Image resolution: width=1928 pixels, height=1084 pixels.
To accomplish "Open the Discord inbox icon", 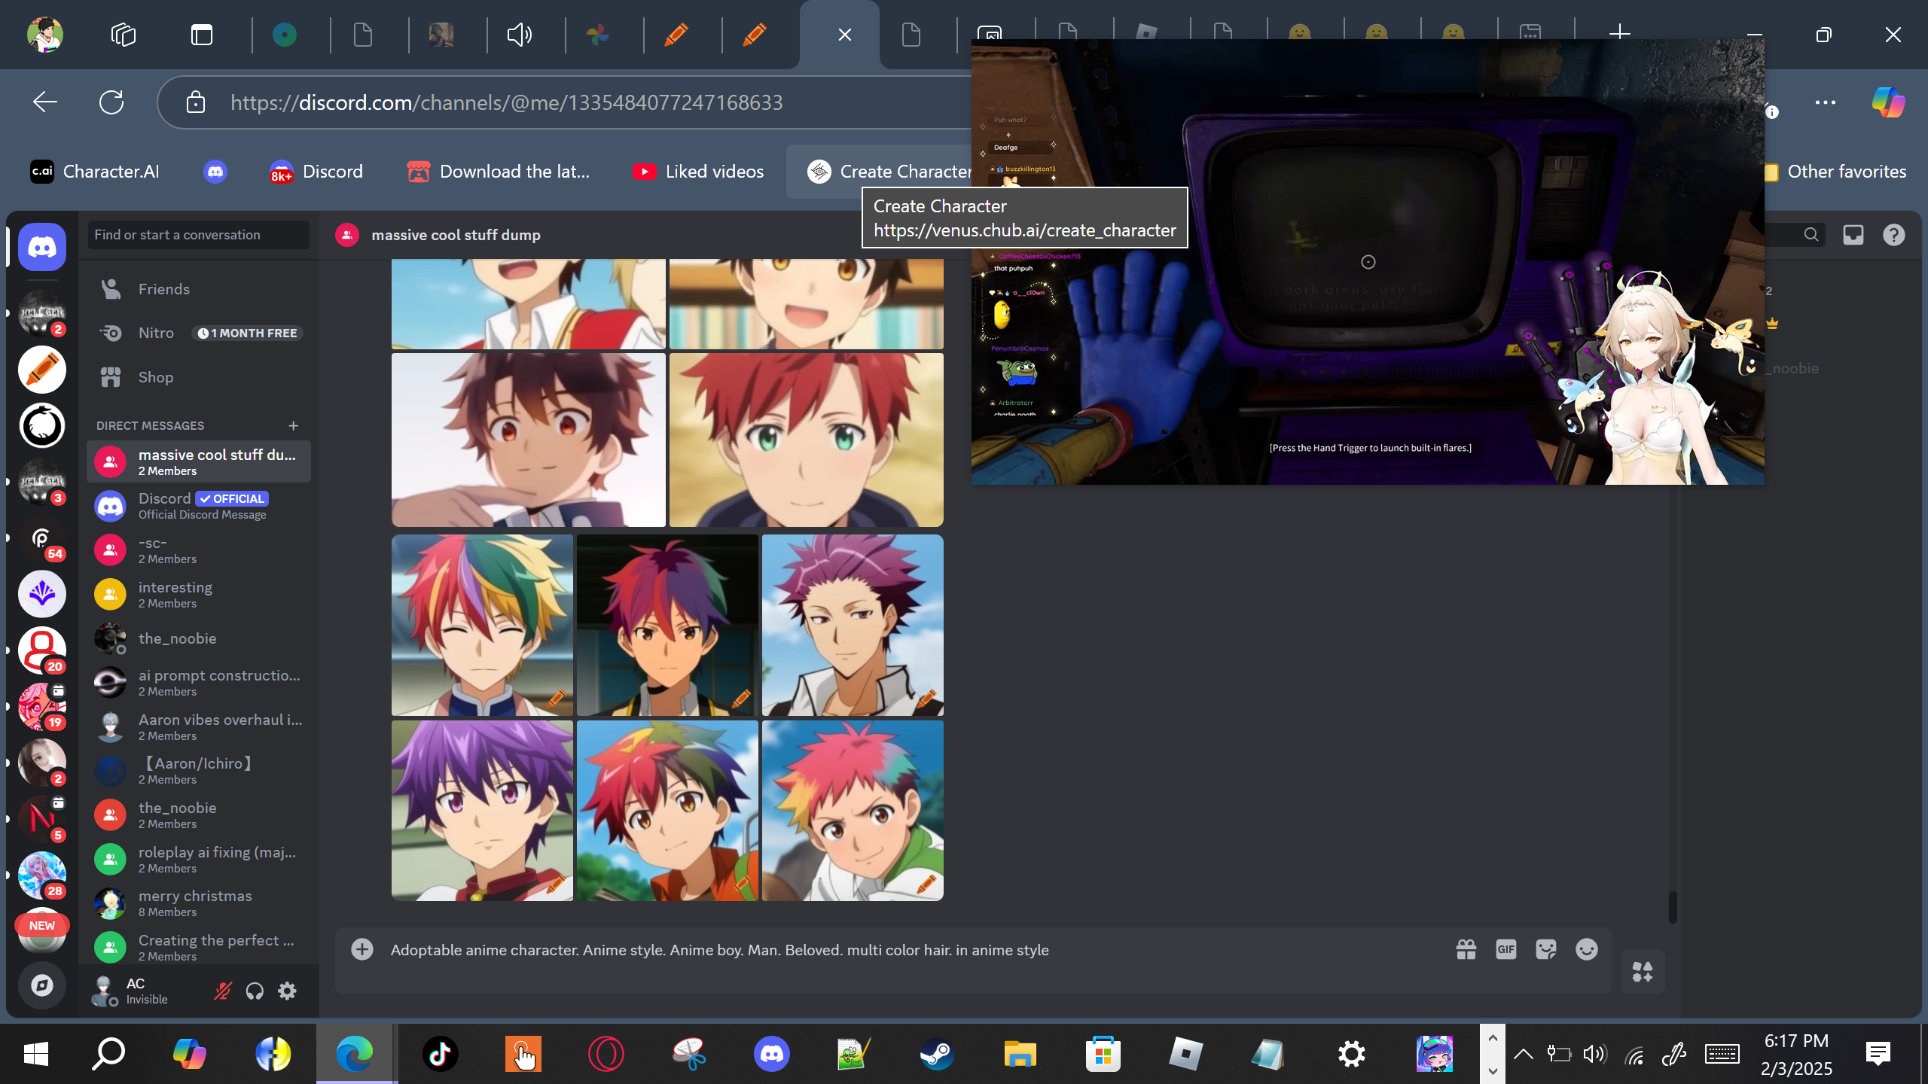I will point(1853,235).
